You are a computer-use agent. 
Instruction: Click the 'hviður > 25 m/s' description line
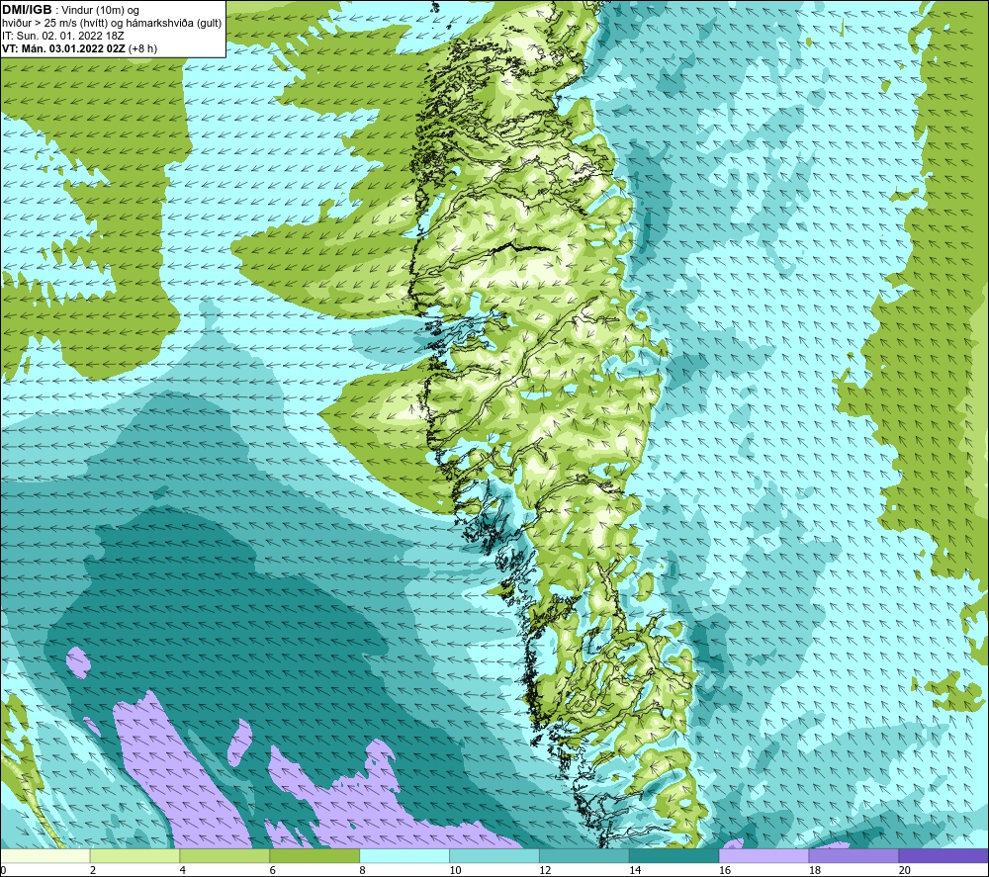point(112,24)
